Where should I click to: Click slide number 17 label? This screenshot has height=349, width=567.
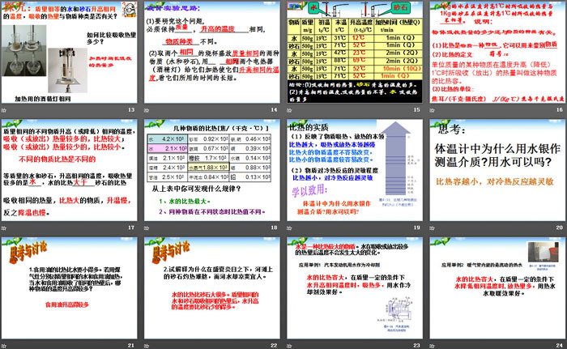pyautogui.click(x=131, y=228)
